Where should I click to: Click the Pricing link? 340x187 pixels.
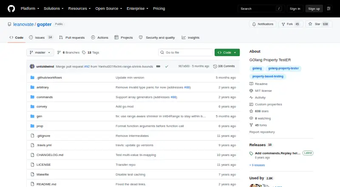point(159,8)
